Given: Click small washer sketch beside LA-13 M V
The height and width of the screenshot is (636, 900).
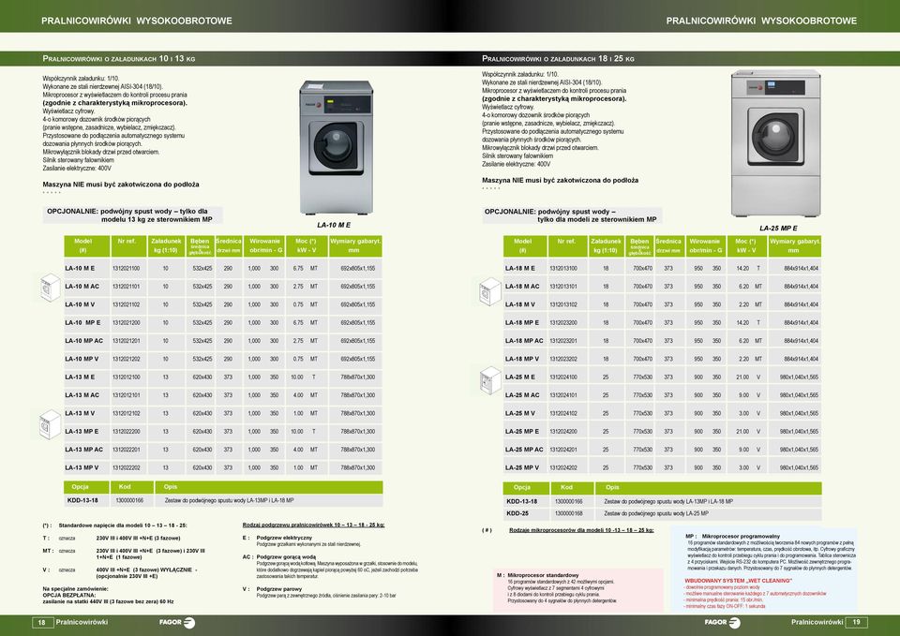Looking at the screenshot, I should point(51,424).
